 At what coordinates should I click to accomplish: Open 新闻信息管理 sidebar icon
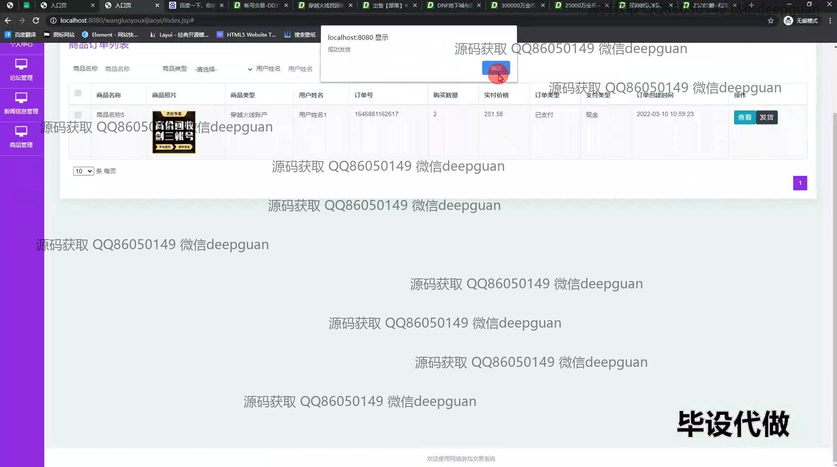coord(21,98)
